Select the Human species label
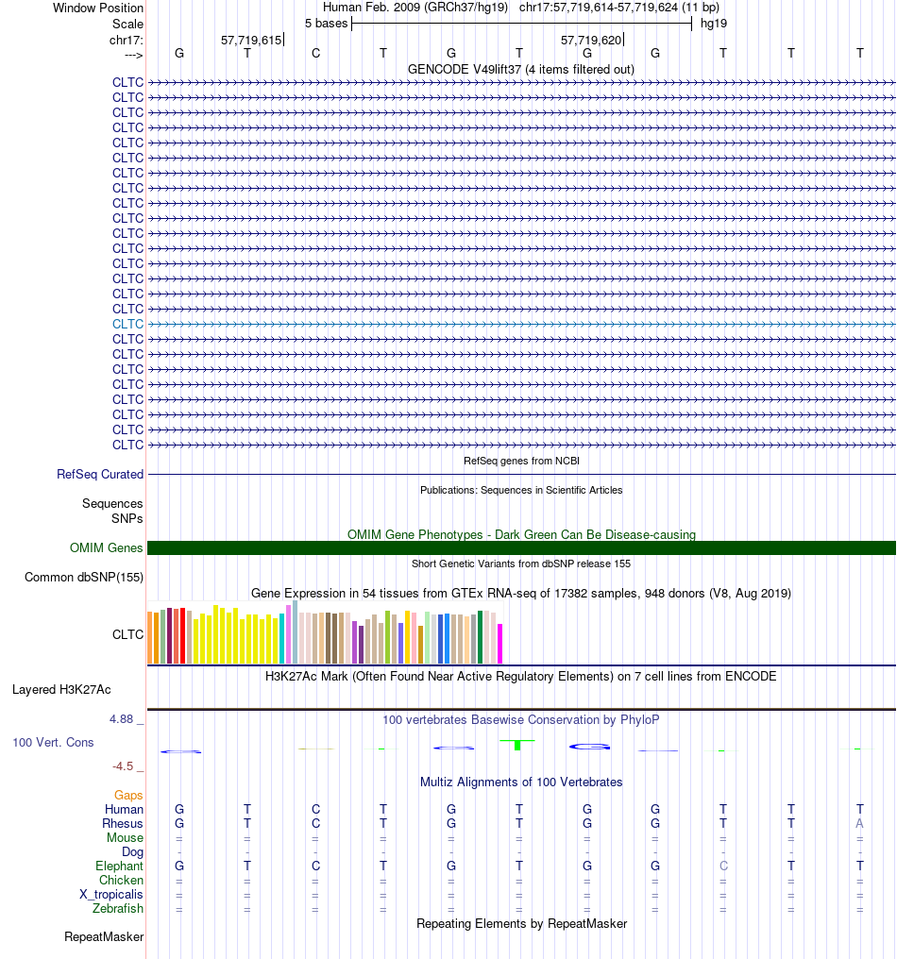 click(x=124, y=809)
